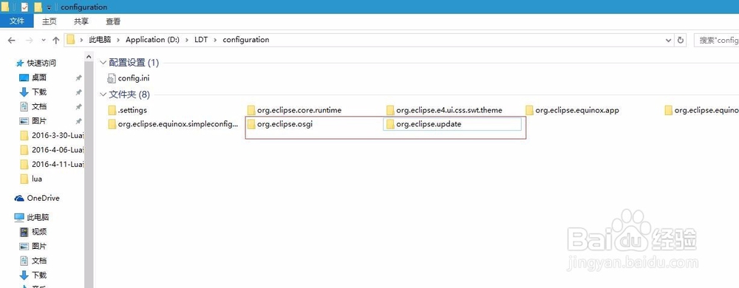Open the recent locations dropdown arrow
Viewport: 739px width, 288px height.
coord(44,41)
